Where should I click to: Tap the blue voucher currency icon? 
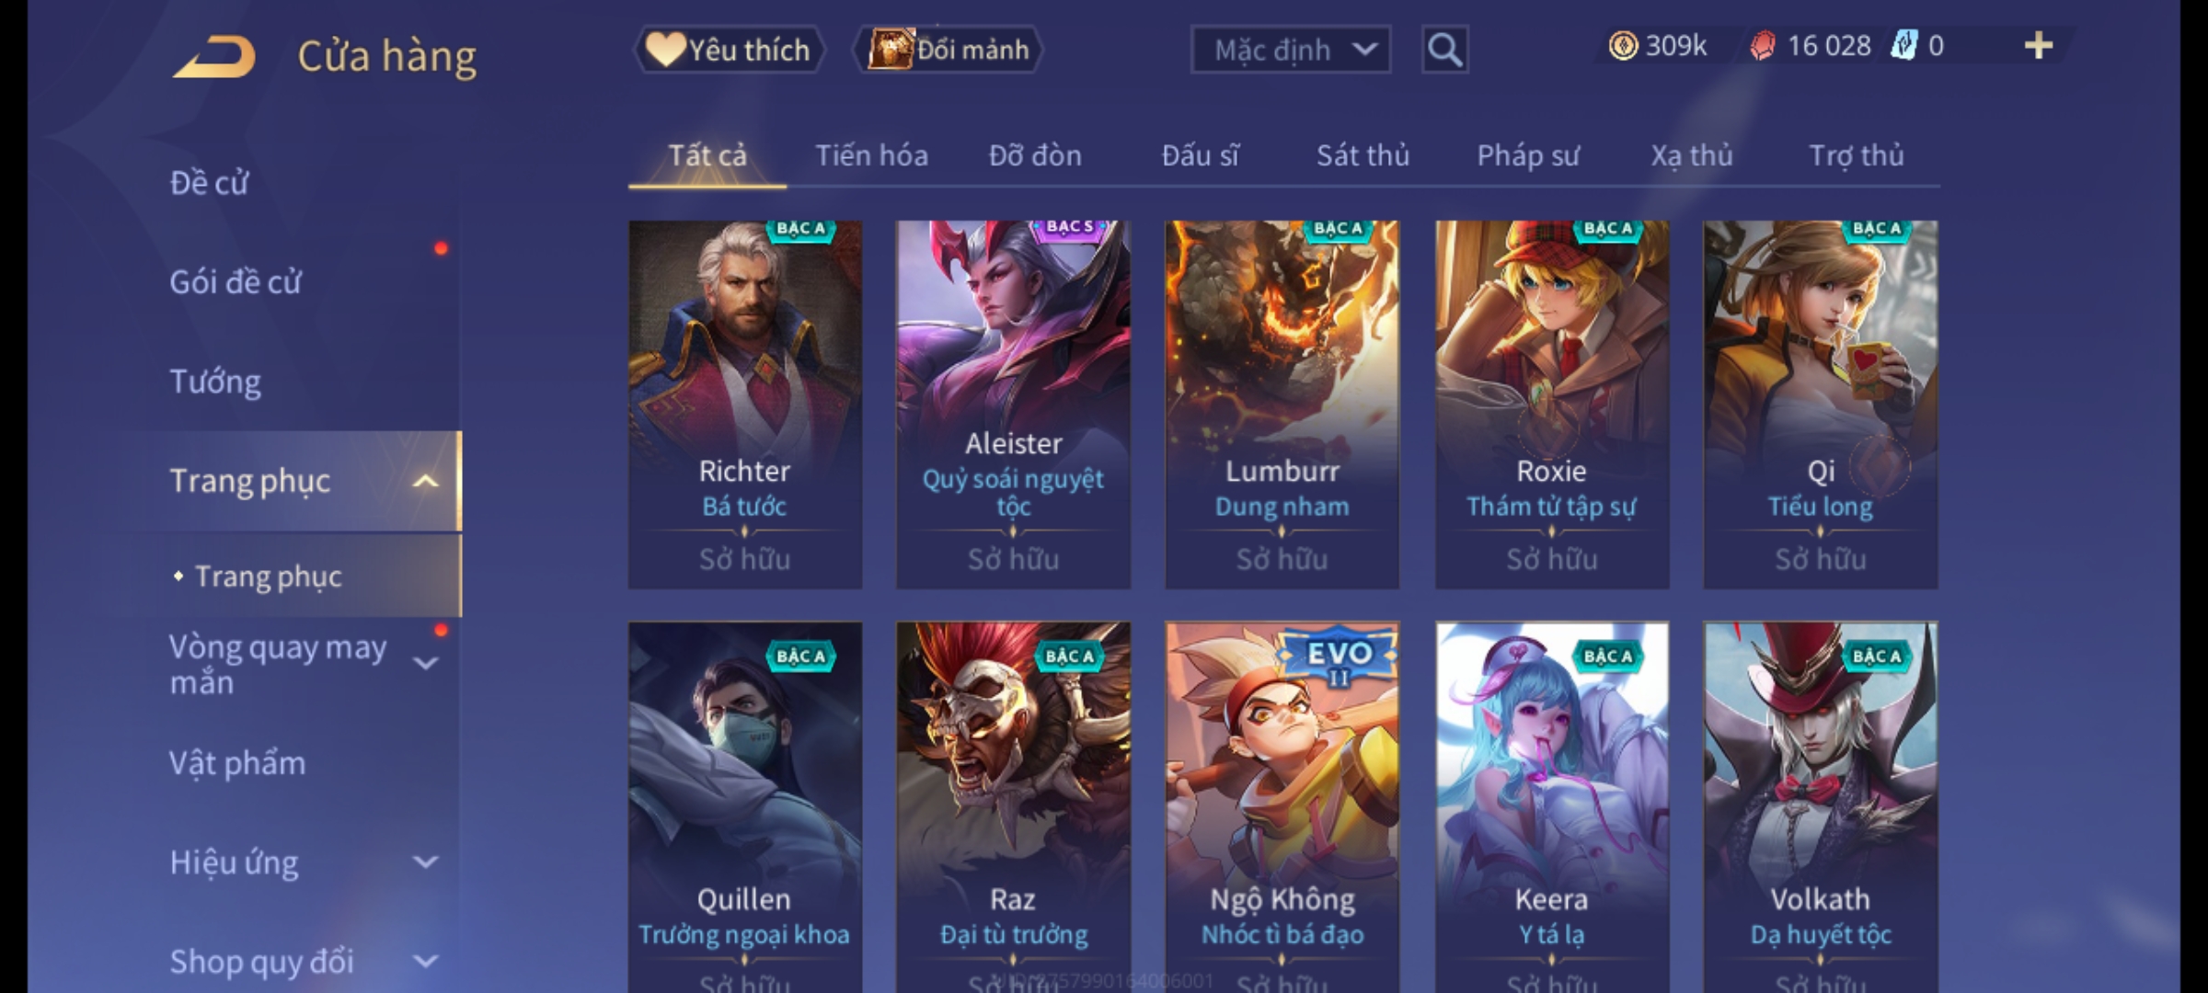(1903, 46)
